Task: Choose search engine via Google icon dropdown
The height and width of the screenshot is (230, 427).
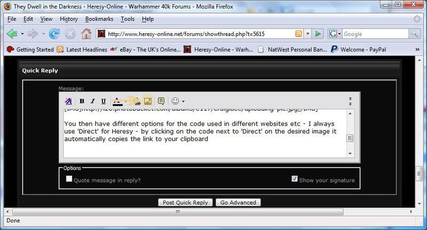Action: [335, 34]
